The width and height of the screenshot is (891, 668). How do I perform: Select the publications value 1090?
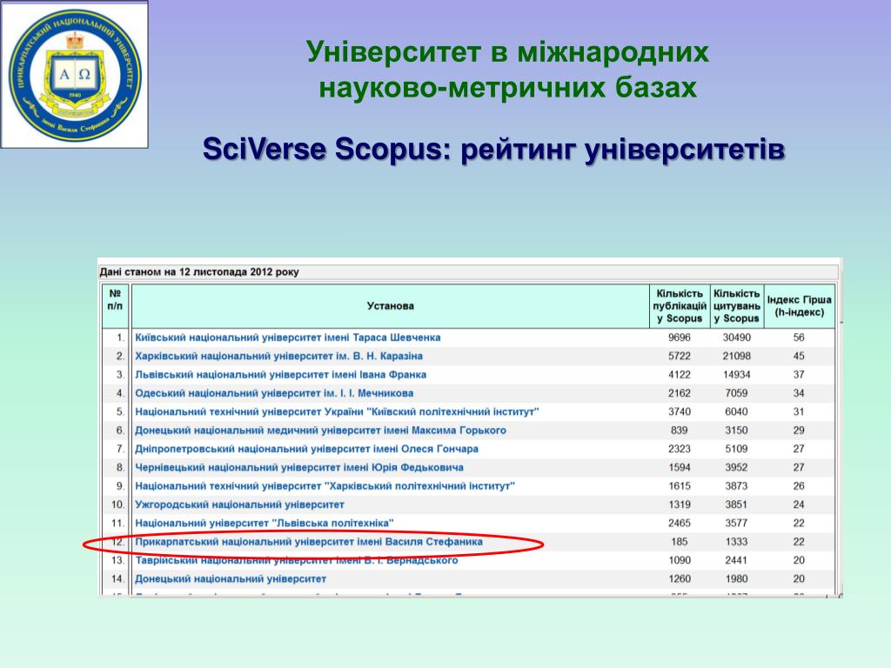679,561
